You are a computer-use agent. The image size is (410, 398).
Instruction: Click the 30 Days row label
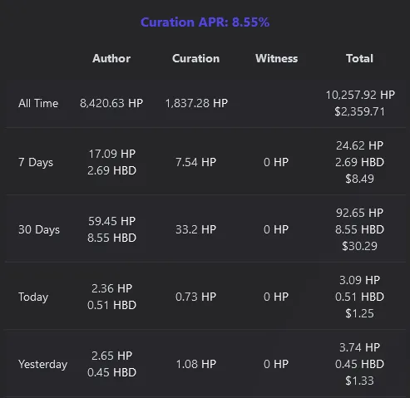(x=39, y=229)
